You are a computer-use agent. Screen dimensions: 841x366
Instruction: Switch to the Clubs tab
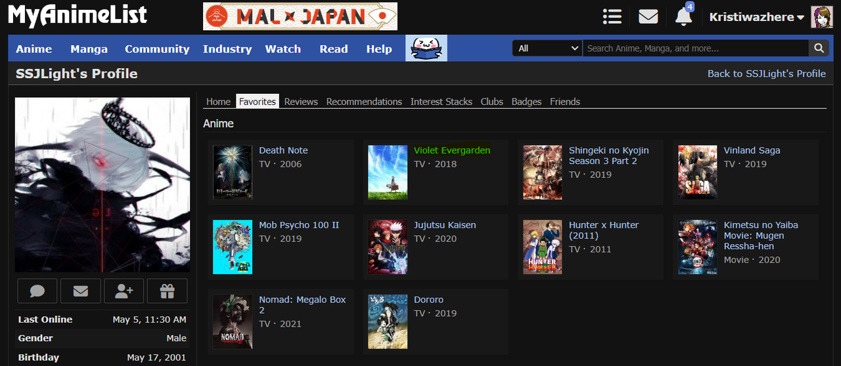[491, 101]
